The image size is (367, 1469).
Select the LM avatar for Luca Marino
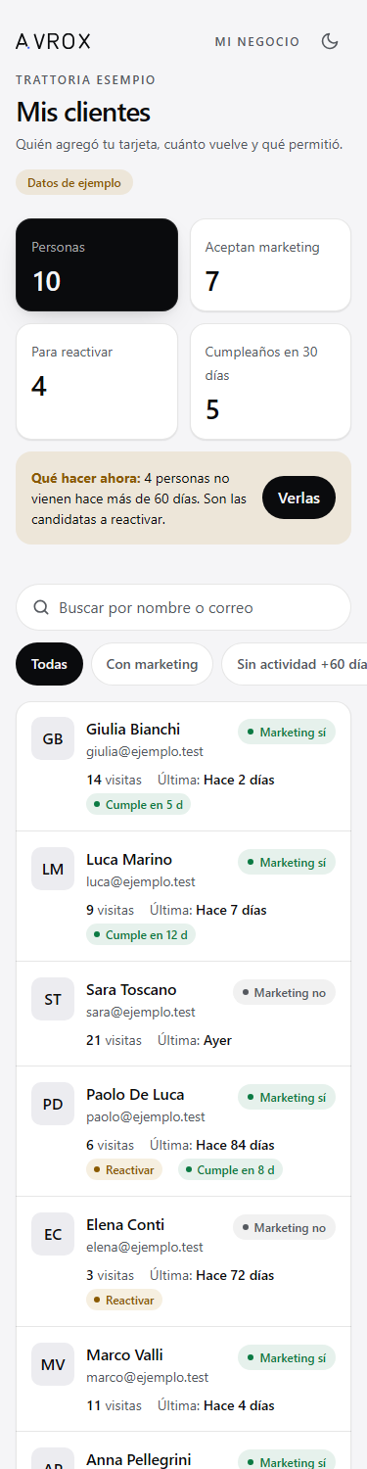tap(53, 869)
